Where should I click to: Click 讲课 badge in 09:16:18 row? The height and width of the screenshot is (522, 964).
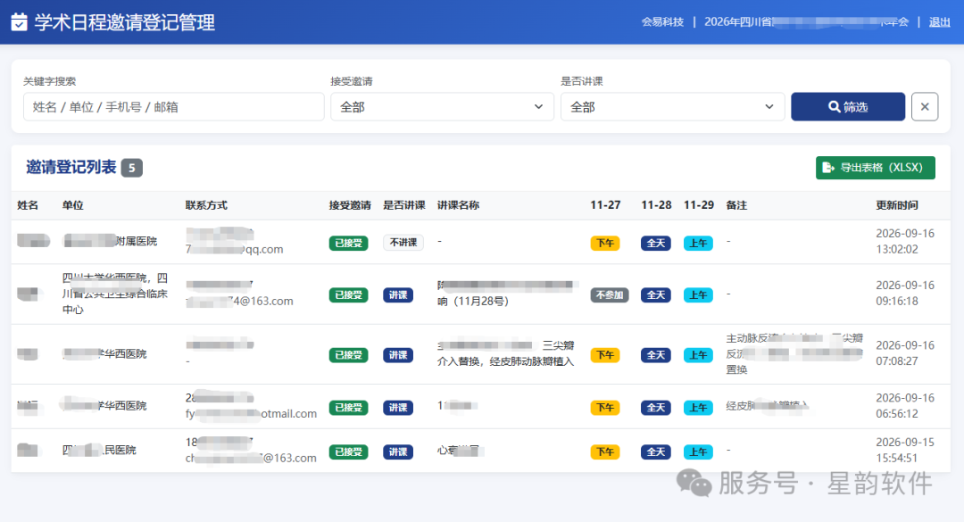tap(398, 295)
